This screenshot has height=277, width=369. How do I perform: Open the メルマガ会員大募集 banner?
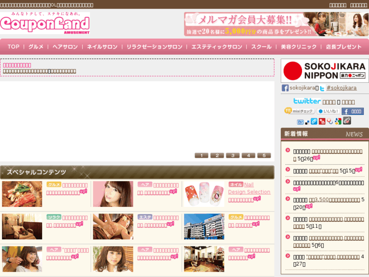point(277,24)
